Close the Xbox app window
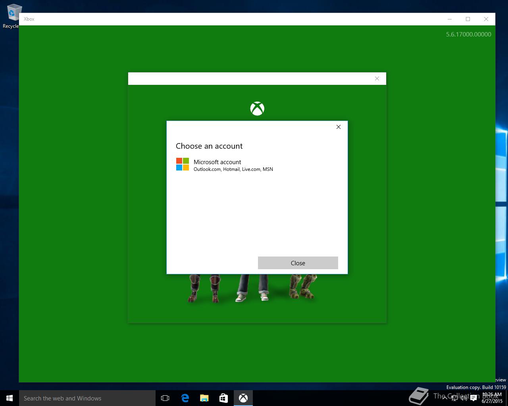Viewport: 508px width, 406px height. click(486, 19)
